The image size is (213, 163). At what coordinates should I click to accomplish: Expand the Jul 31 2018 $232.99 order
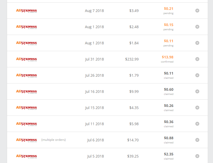[197, 59]
